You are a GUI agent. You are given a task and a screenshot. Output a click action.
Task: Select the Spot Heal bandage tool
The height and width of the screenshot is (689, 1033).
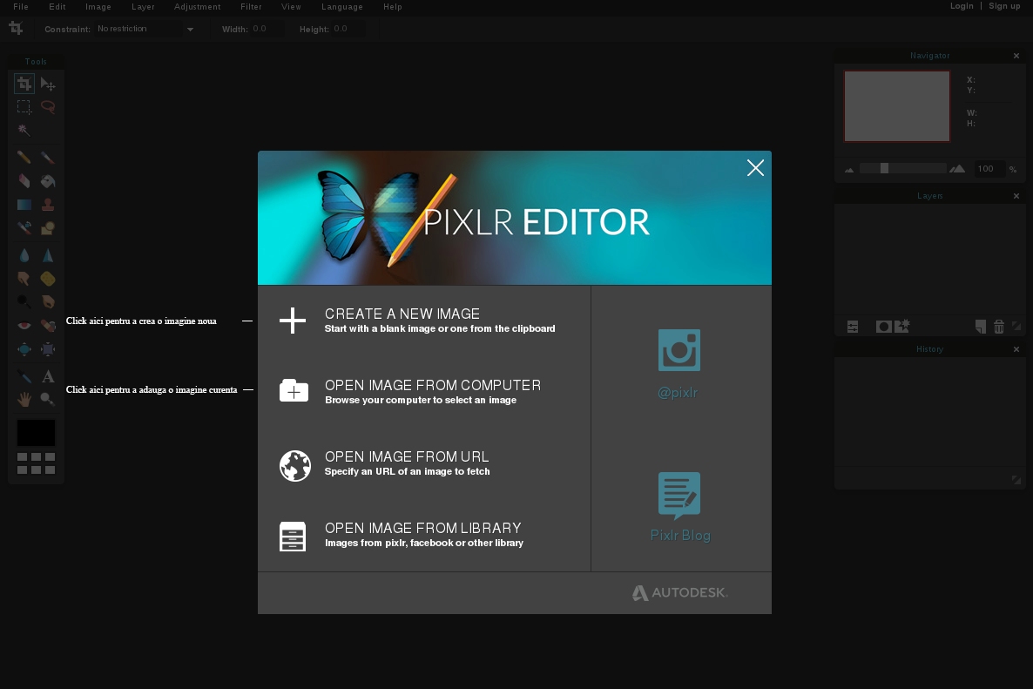[x=48, y=326]
